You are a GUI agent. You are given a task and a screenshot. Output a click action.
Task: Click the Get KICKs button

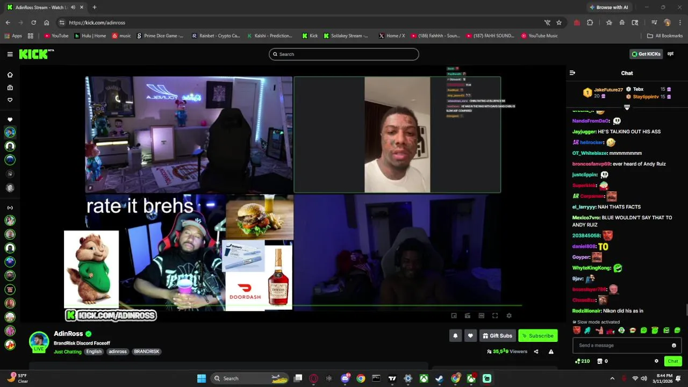tap(646, 54)
